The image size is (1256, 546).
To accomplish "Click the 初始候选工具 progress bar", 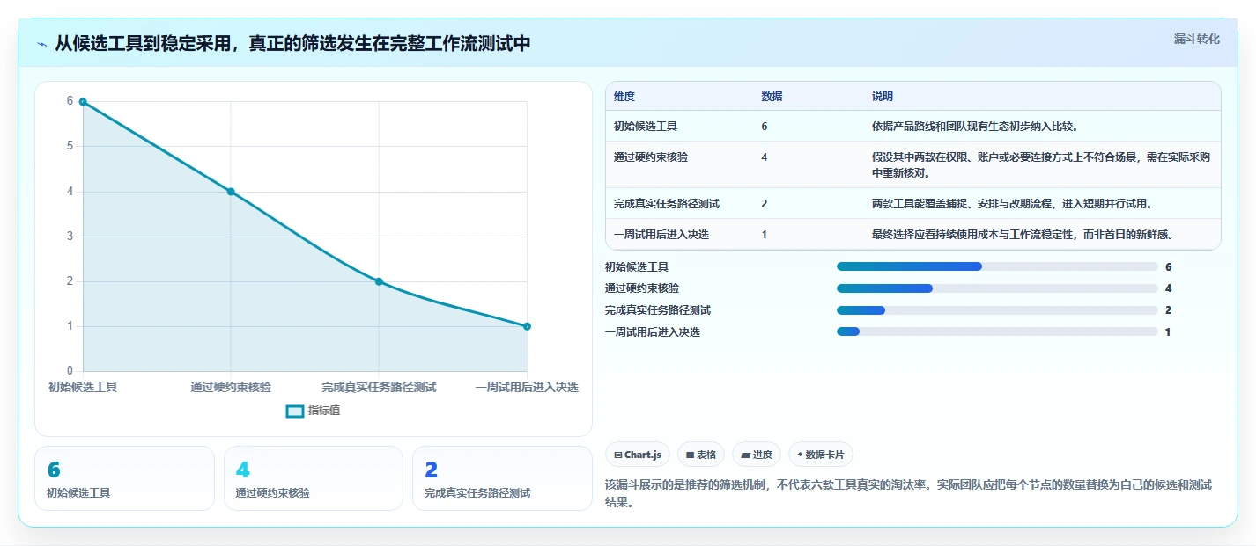I will pos(997,266).
